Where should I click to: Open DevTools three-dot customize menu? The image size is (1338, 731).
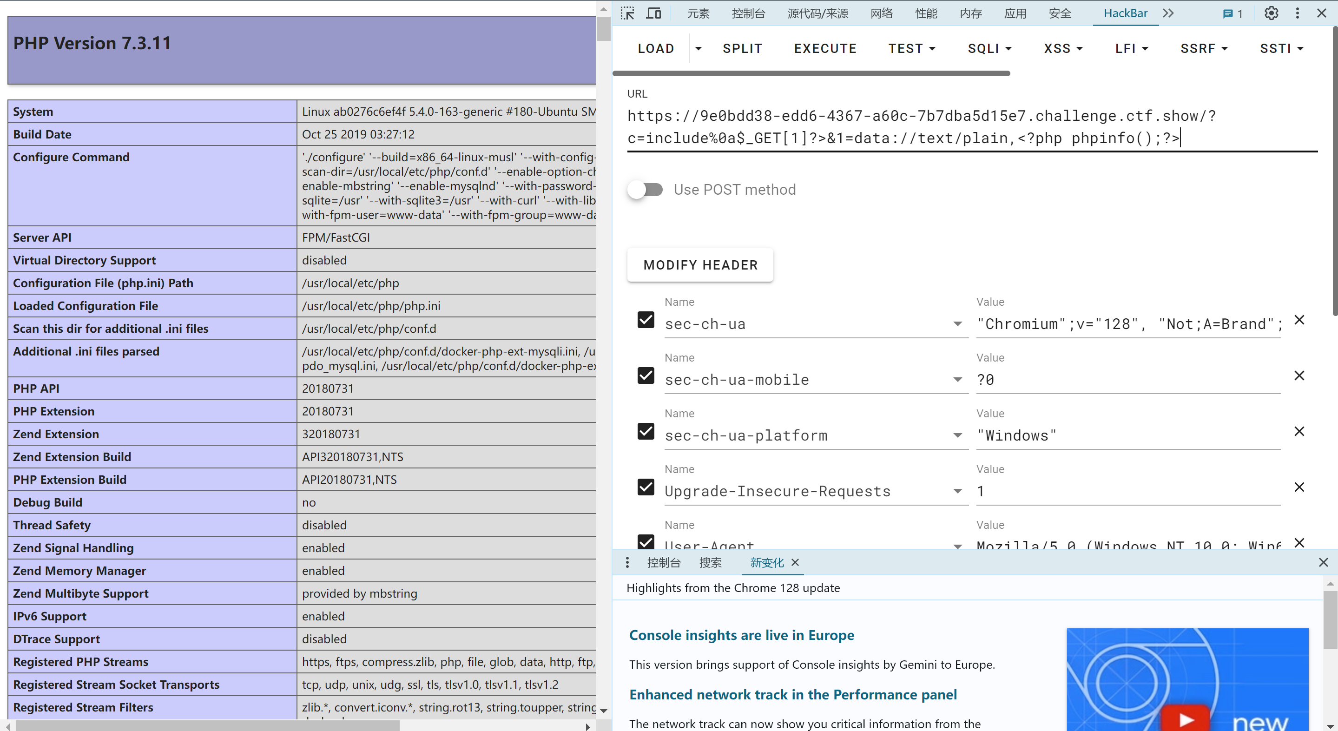pos(1298,13)
